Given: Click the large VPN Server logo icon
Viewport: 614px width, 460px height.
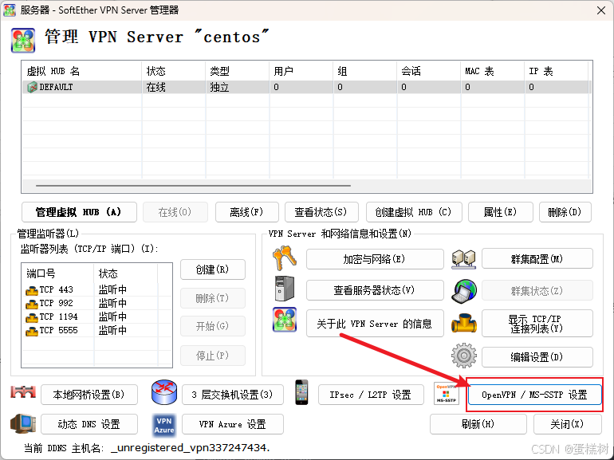Looking at the screenshot, I should pyautogui.click(x=23, y=40).
